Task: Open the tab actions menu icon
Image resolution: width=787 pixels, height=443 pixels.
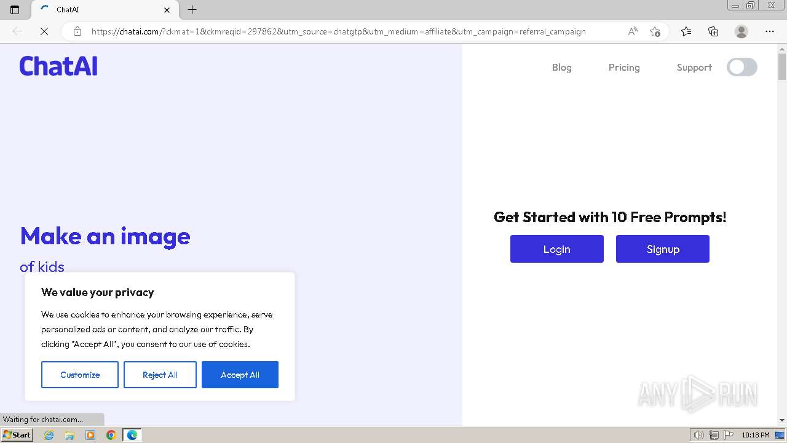Action: coord(15,10)
